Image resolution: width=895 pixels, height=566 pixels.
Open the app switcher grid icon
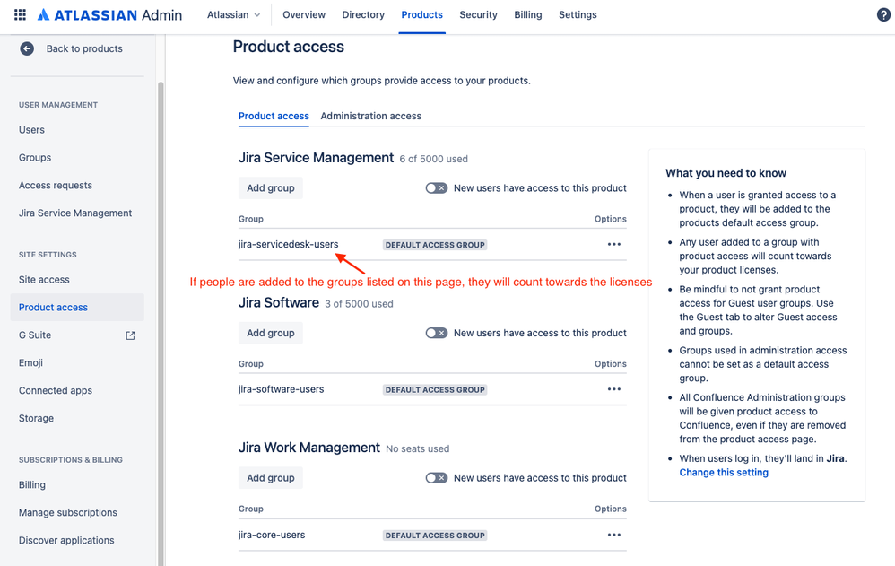click(x=20, y=15)
